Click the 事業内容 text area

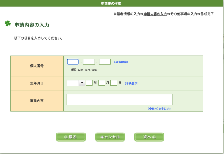(120, 100)
